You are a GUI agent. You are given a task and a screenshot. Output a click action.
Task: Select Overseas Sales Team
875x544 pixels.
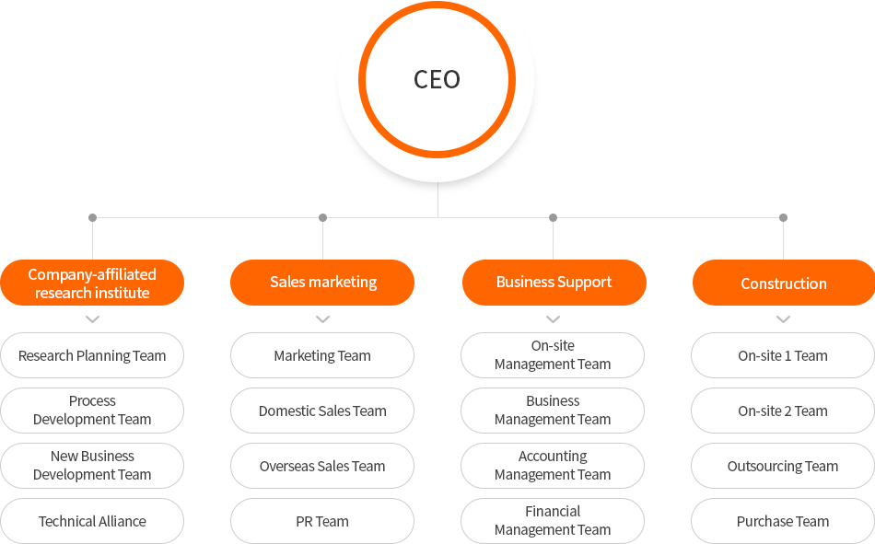coord(322,466)
